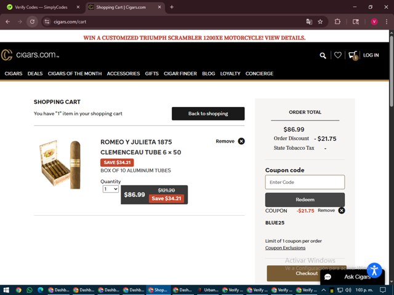This screenshot has height=295, width=394.
Task: Open the Windows Start menu
Action: [6, 290]
